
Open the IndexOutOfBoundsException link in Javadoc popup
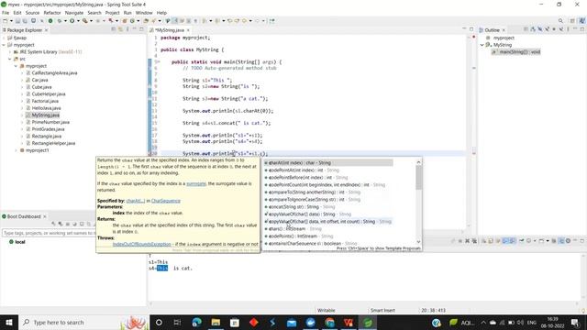click(x=142, y=244)
